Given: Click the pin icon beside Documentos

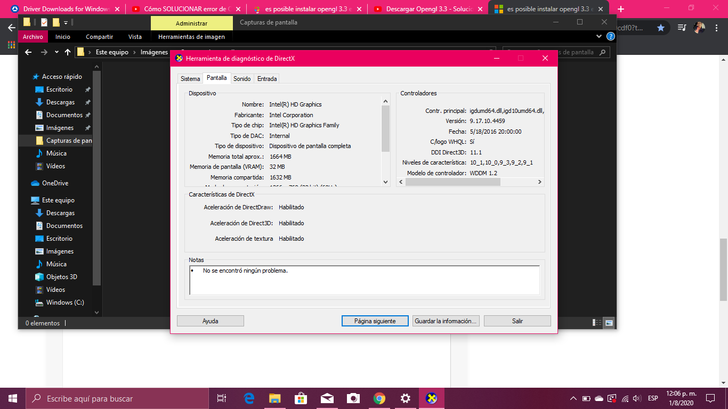Looking at the screenshot, I should pos(88,115).
